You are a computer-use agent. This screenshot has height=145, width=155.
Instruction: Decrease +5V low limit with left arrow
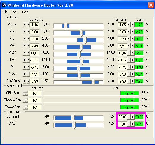tap(24, 46)
